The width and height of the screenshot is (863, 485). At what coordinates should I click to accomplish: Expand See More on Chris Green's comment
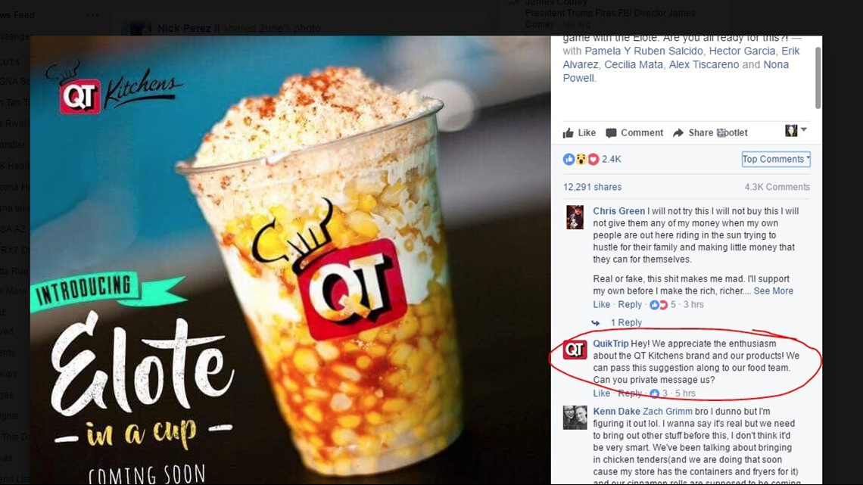(773, 291)
